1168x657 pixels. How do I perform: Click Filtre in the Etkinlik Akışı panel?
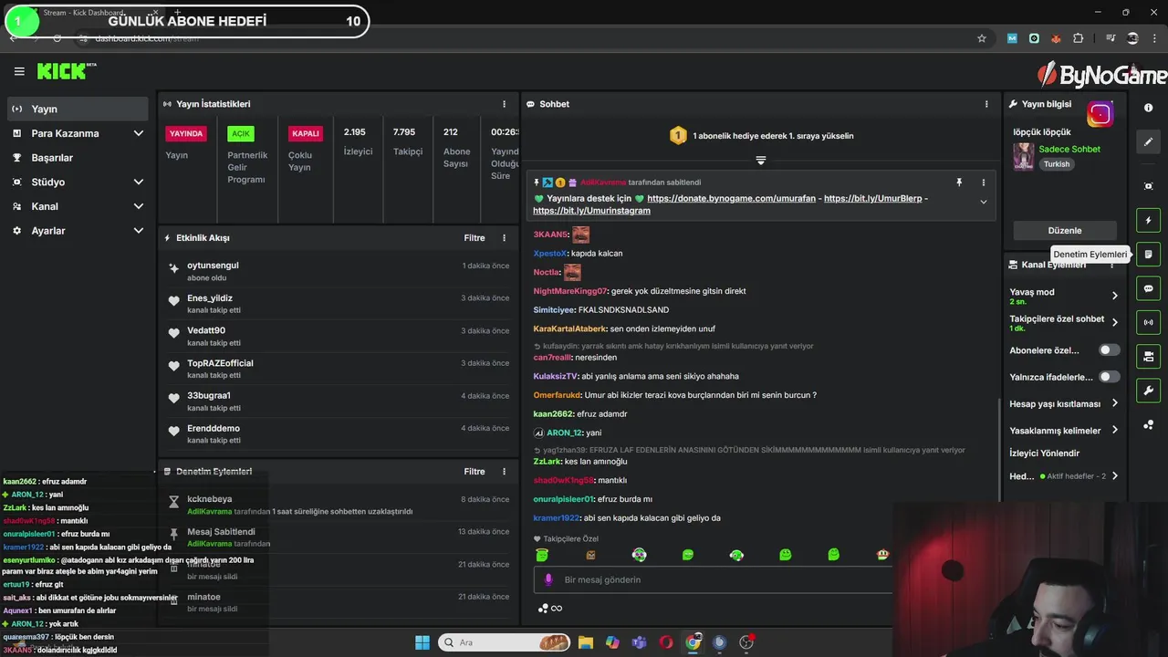point(474,238)
